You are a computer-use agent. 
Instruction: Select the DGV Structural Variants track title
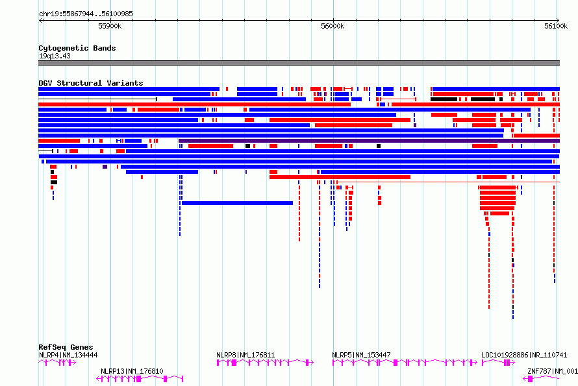[x=91, y=83]
